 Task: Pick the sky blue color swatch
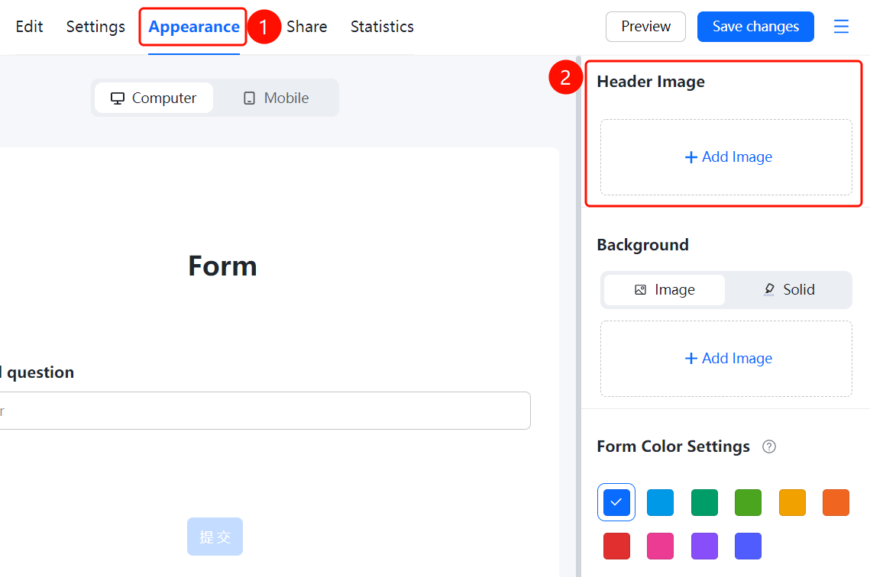[x=660, y=503]
